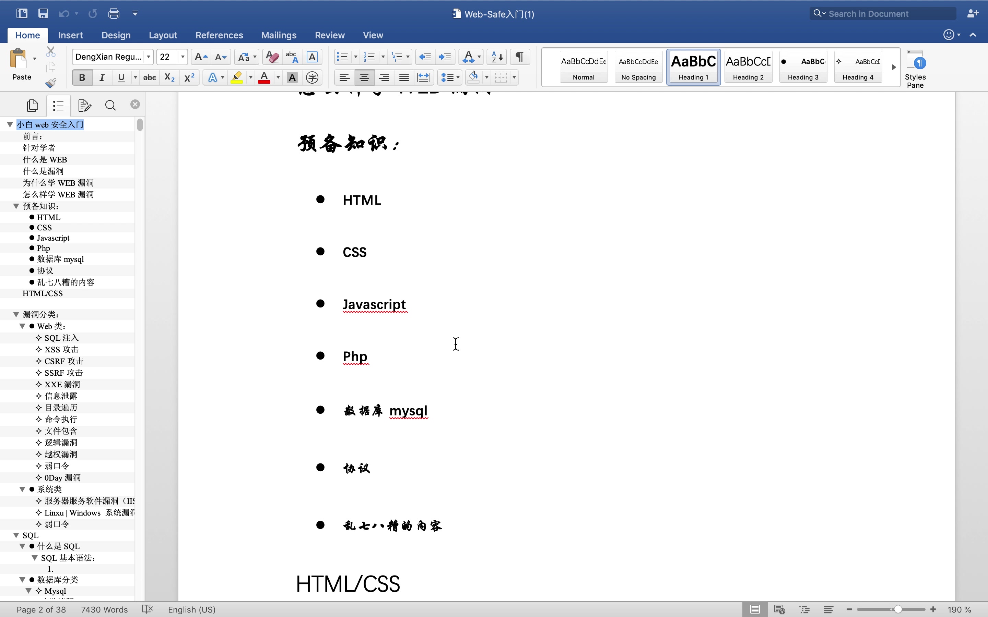Apply the Heading 2 style
The width and height of the screenshot is (988, 617).
point(748,66)
